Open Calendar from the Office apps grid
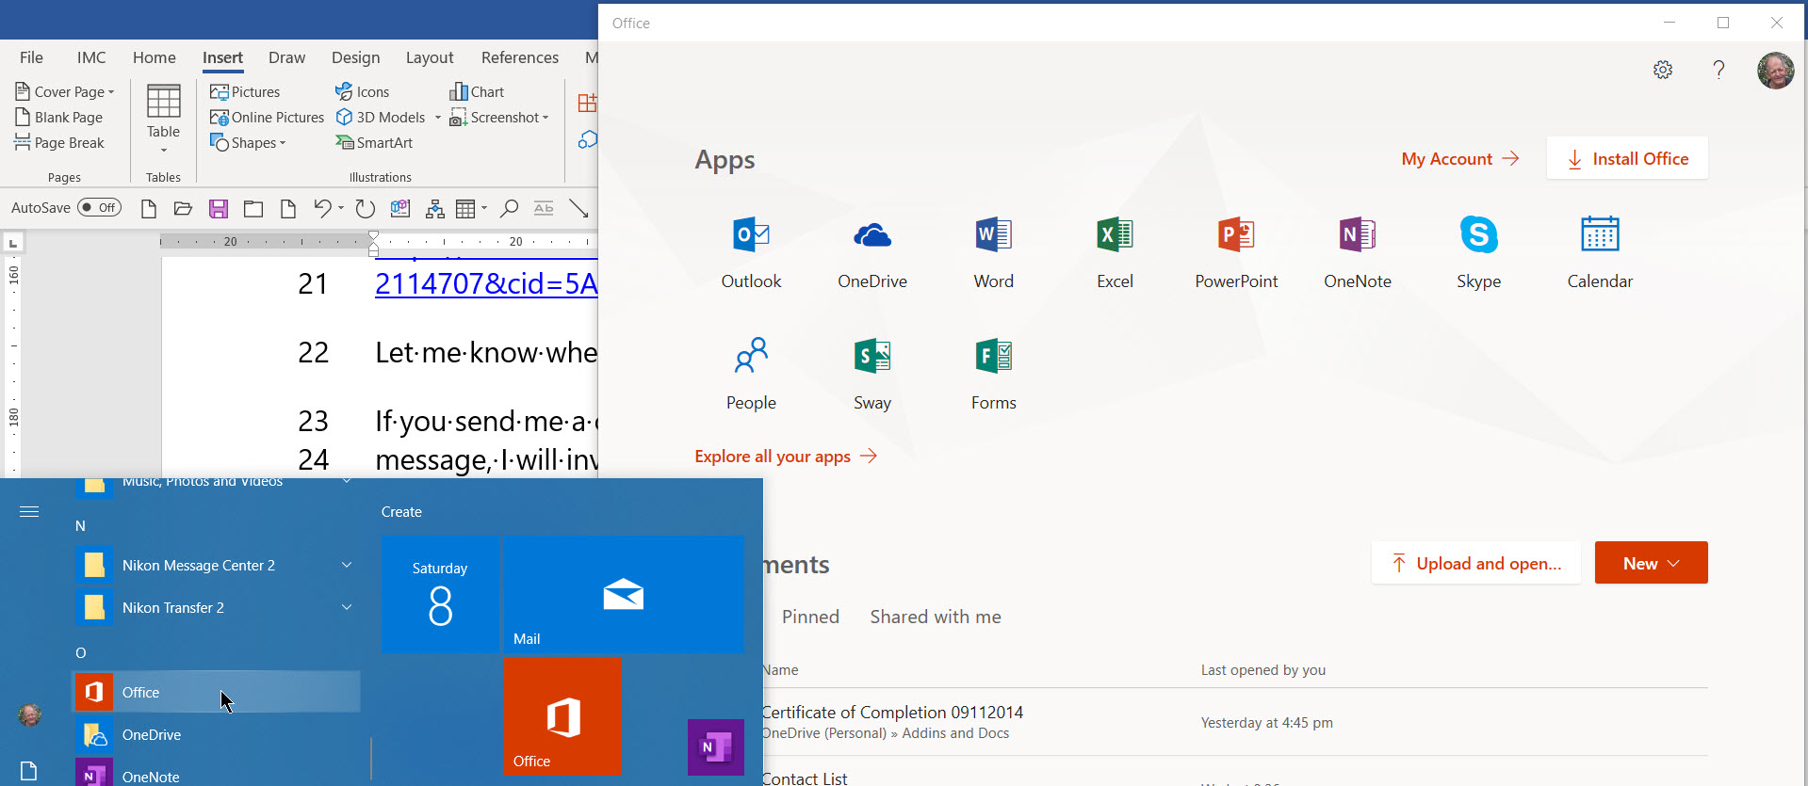This screenshot has height=786, width=1808. 1600,253
